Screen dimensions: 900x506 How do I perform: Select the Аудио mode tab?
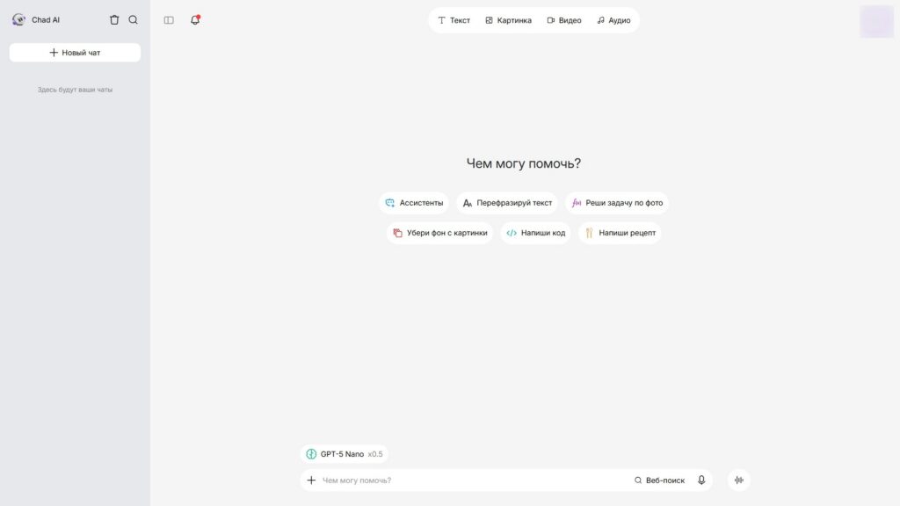click(613, 20)
